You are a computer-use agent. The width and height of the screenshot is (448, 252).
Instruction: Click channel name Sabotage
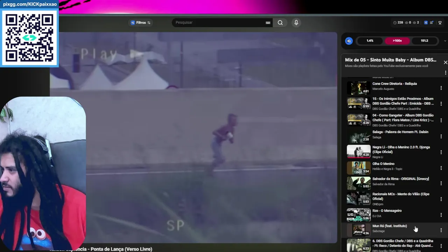pos(378,231)
